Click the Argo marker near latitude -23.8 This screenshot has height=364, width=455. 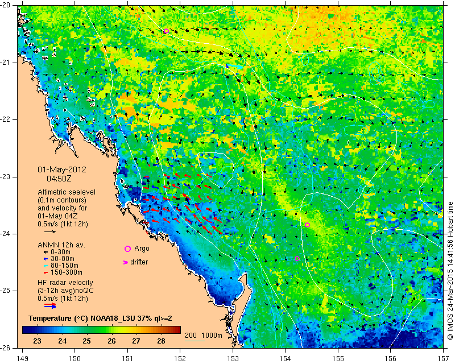(x=307, y=225)
